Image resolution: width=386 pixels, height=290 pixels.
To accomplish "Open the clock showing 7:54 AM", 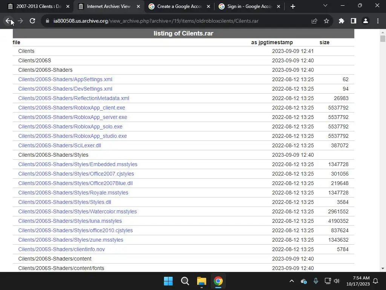I will point(358,281).
